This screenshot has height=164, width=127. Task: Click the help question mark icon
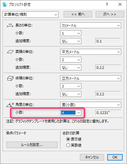coord(107,4)
